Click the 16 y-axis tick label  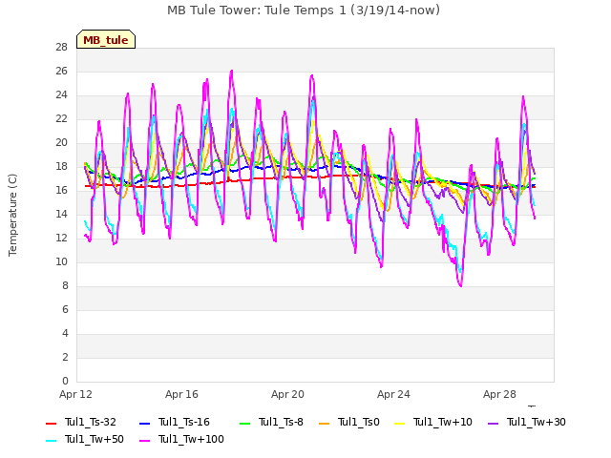coord(61,191)
